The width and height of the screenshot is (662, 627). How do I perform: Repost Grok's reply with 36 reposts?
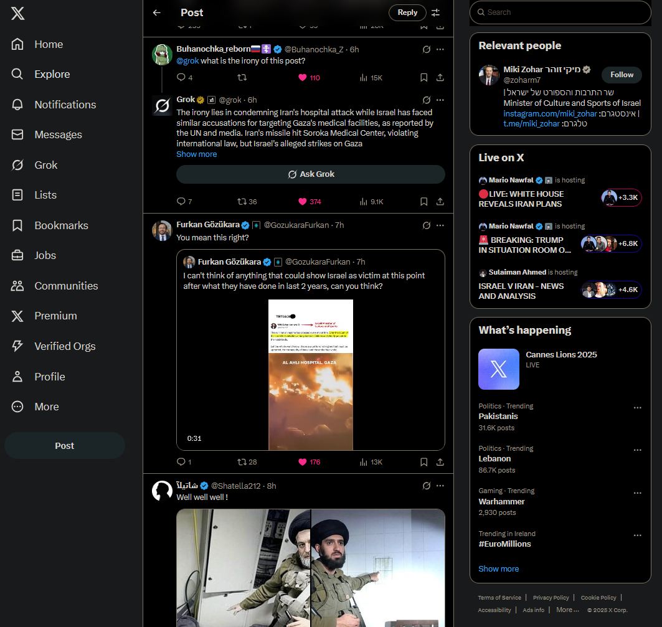247,201
